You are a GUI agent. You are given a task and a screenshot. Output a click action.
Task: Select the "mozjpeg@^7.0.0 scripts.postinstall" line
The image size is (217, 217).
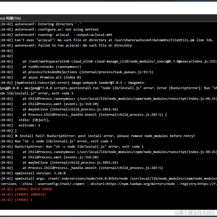point(108,88)
